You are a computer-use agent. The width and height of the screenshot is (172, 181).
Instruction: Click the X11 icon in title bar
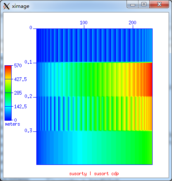[6, 6]
